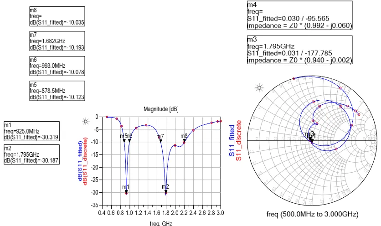This screenshot has height=226, width=381.
Task: Click the sun icon beside the magnitude plot
Action: [x=86, y=122]
